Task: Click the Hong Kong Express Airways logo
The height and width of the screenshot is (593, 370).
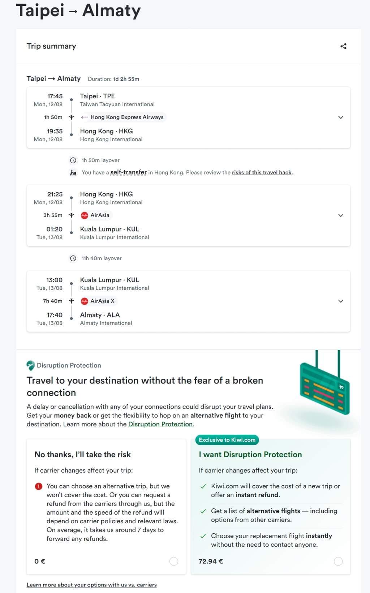Action: click(85, 117)
